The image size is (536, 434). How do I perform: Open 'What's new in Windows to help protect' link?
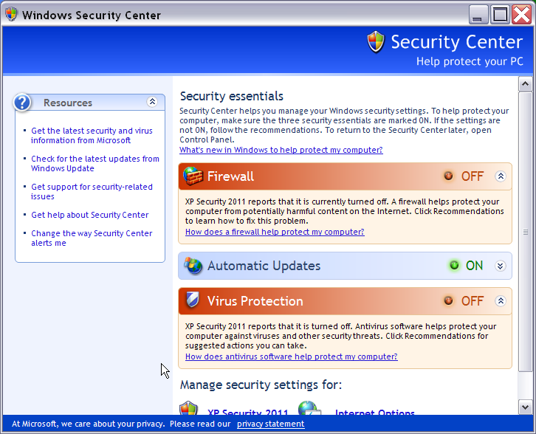[x=281, y=150]
